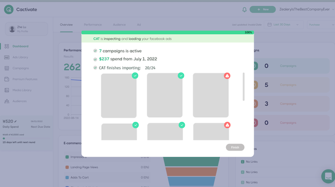This screenshot has width=335, height=187.
Task: Click the calendar icon beside Last 30 Days
Action: coord(269,25)
